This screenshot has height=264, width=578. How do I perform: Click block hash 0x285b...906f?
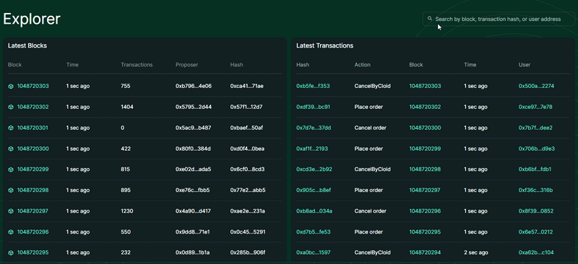coord(248,253)
